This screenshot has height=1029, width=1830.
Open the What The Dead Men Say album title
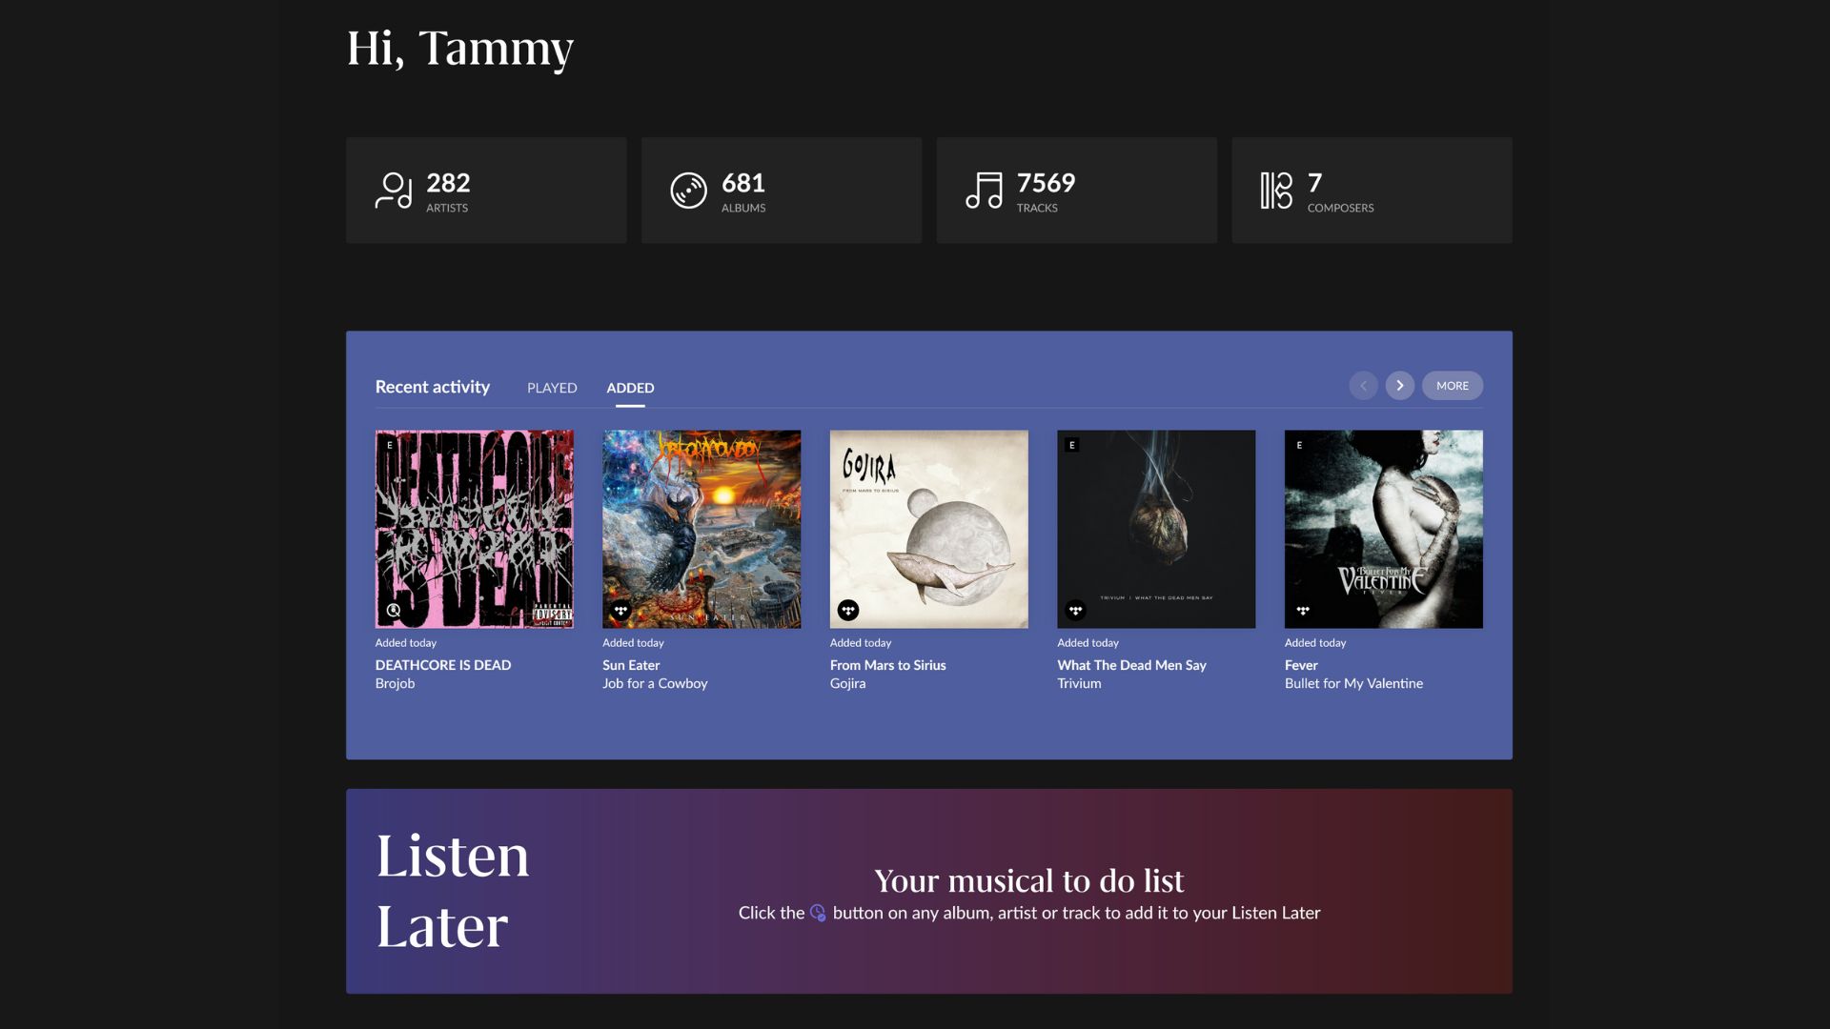[1131, 665]
